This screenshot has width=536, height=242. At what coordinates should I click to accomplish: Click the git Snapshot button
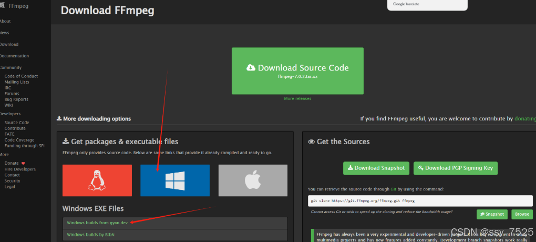(492, 214)
